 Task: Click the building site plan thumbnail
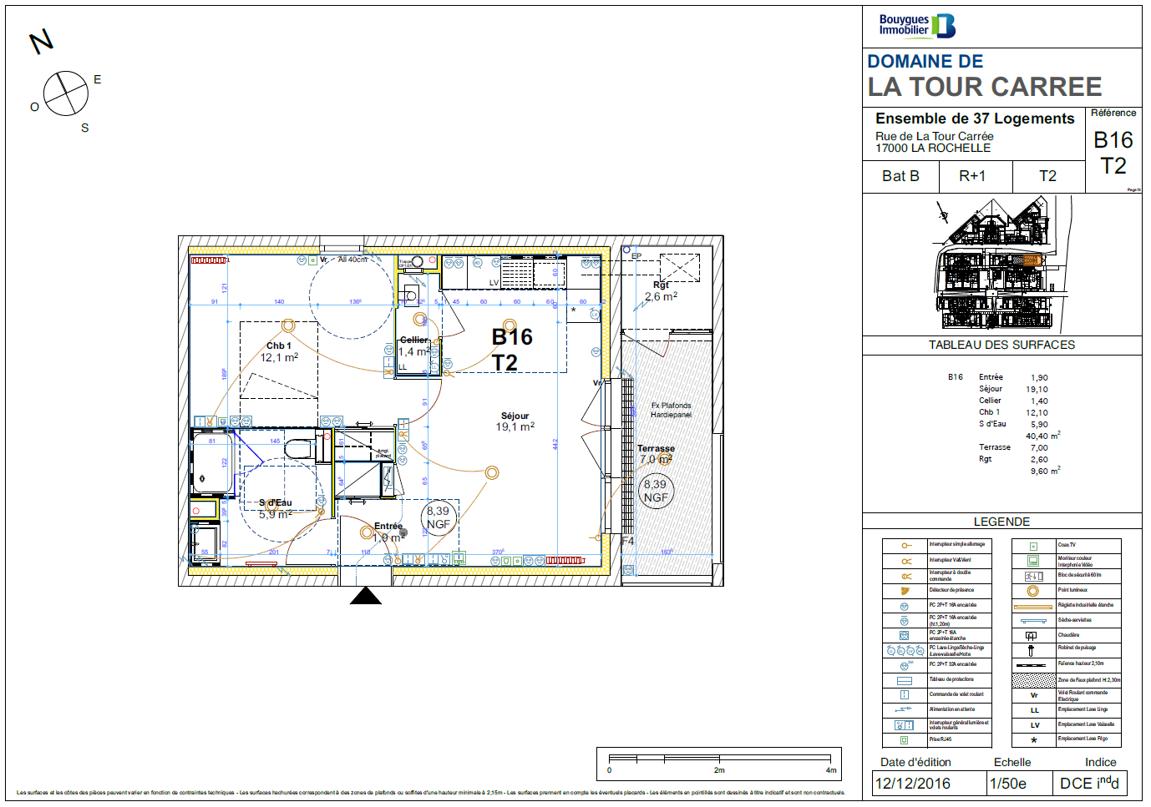(994, 265)
